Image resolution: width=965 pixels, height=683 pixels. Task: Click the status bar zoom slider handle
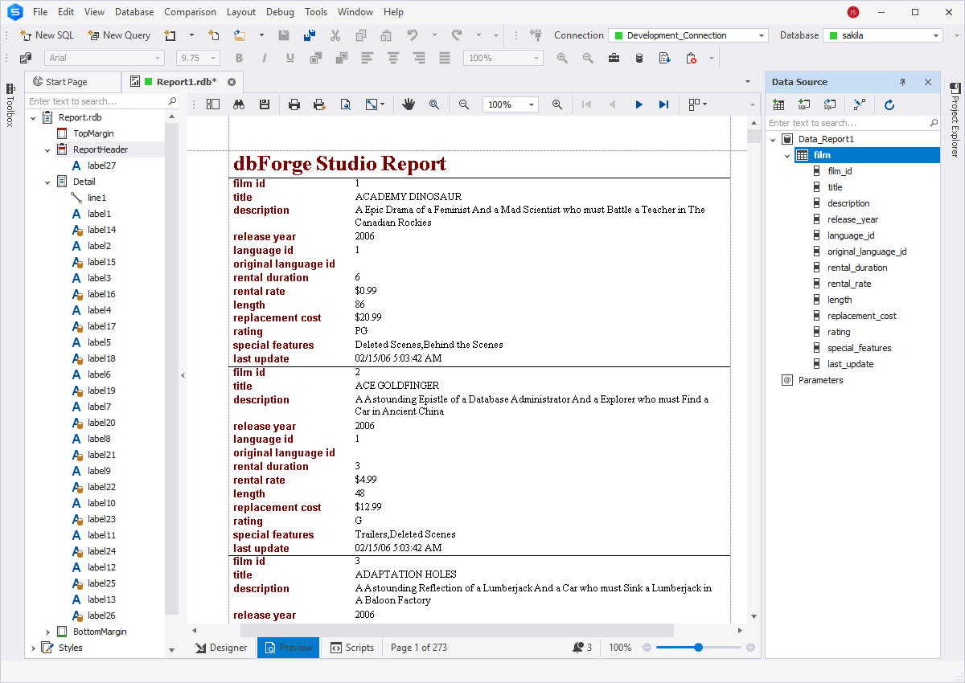[698, 648]
